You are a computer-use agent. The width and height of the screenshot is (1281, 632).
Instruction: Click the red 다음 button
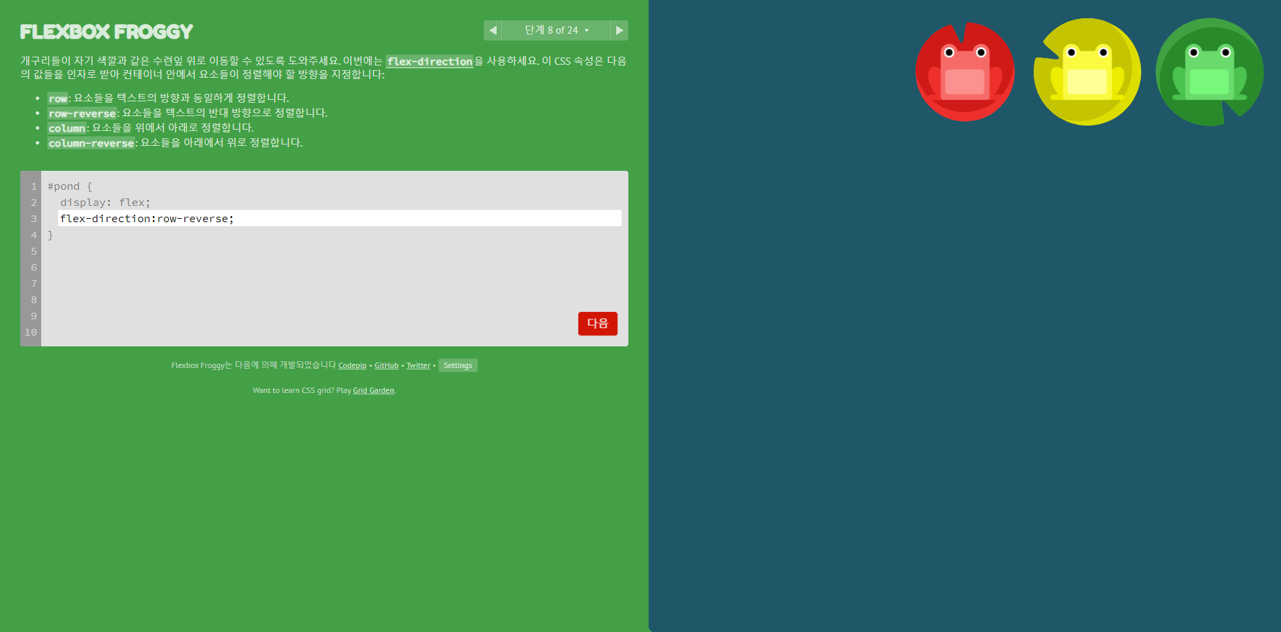[x=598, y=323]
